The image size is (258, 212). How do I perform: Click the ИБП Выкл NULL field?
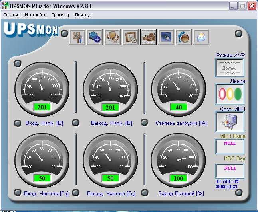(230, 146)
